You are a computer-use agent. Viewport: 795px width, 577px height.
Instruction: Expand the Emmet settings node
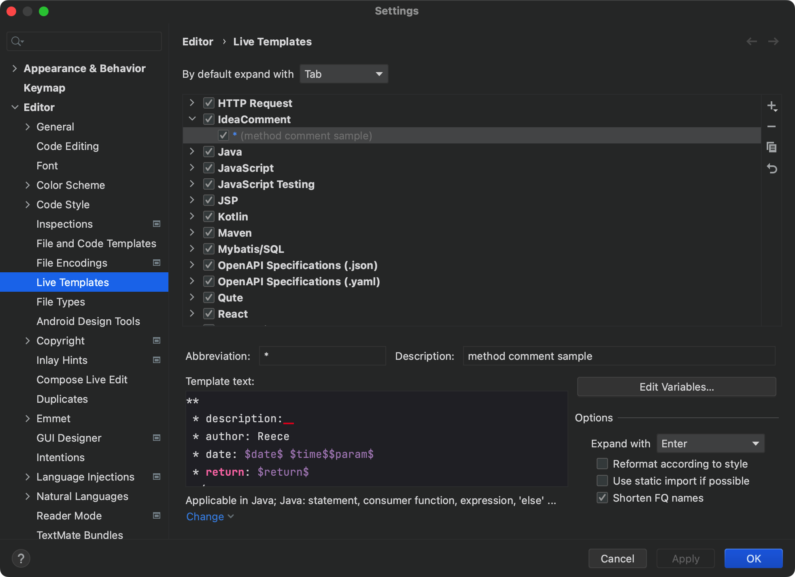pos(28,418)
